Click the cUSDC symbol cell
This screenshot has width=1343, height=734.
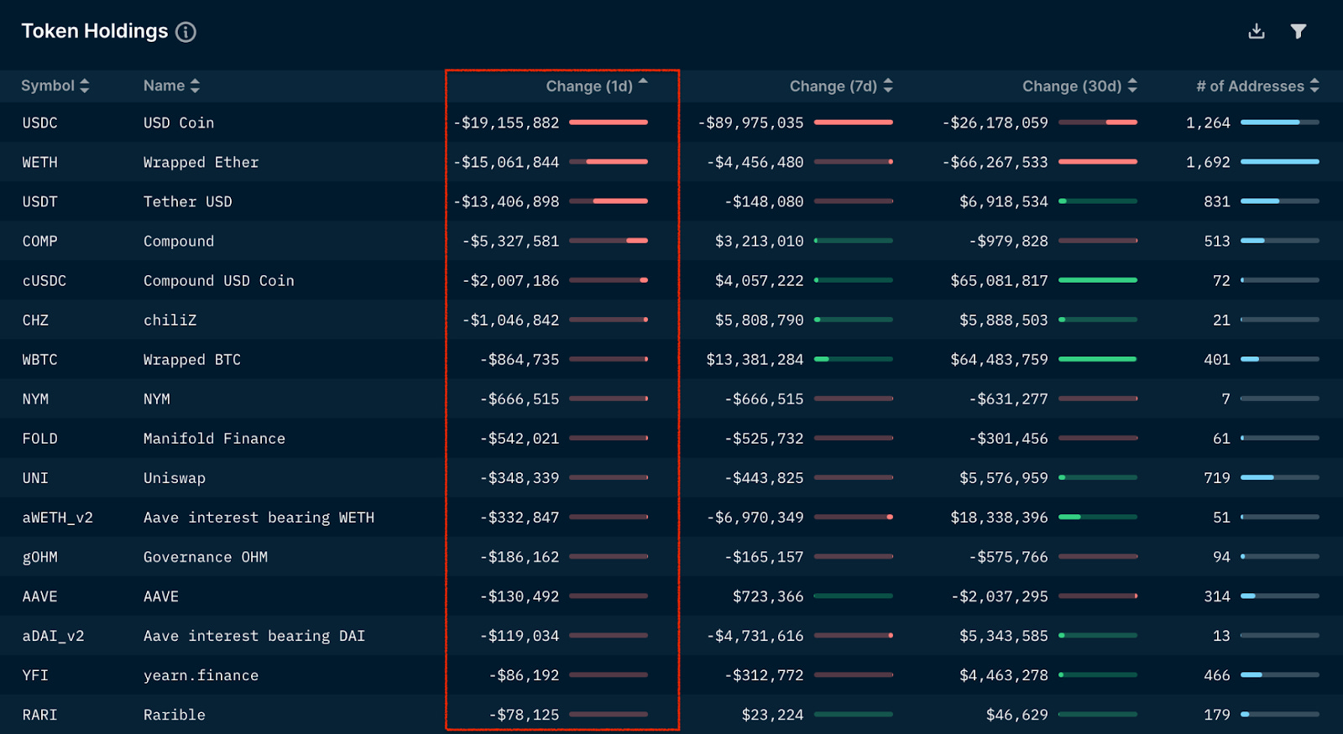(x=44, y=280)
